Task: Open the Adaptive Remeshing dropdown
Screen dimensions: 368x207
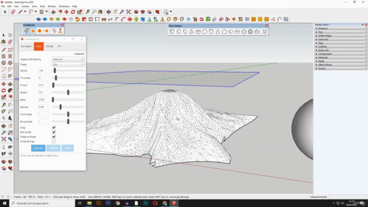Action: click(x=68, y=59)
